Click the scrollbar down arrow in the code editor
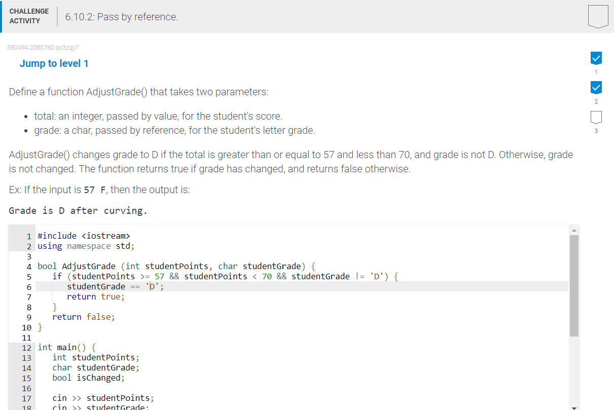This screenshot has height=410, width=614. [574, 406]
